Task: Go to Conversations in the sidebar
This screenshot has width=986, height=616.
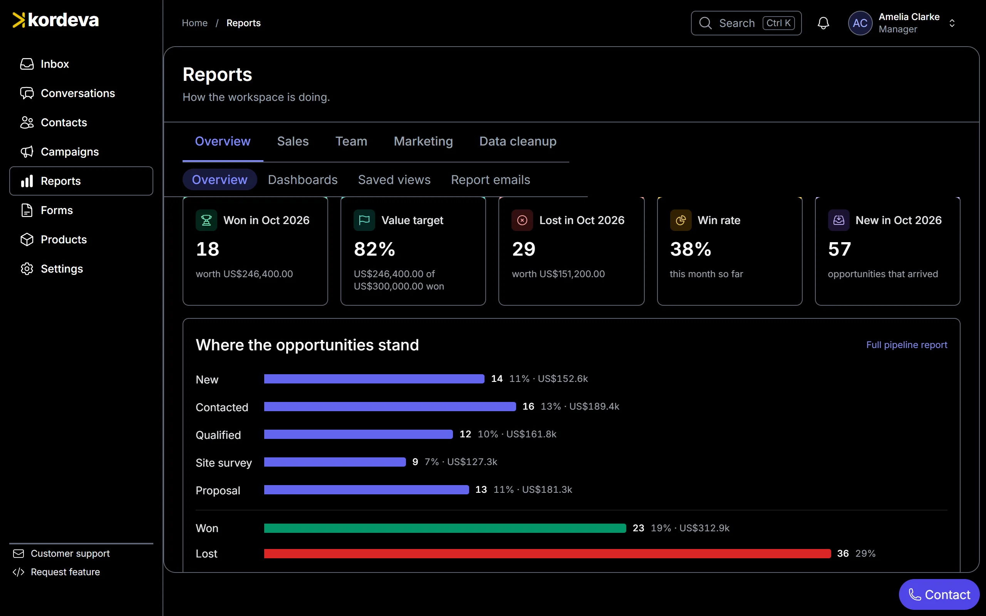Action: click(x=81, y=93)
